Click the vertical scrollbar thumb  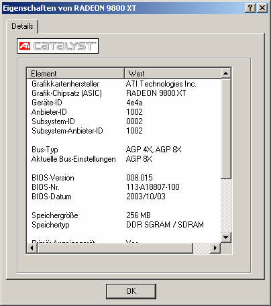click(225, 128)
